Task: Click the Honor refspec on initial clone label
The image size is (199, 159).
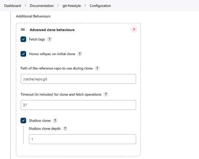Action: (52, 54)
